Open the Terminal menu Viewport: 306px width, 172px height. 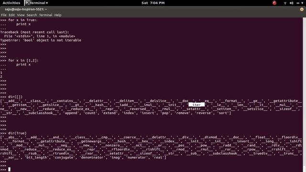click(x=45, y=15)
